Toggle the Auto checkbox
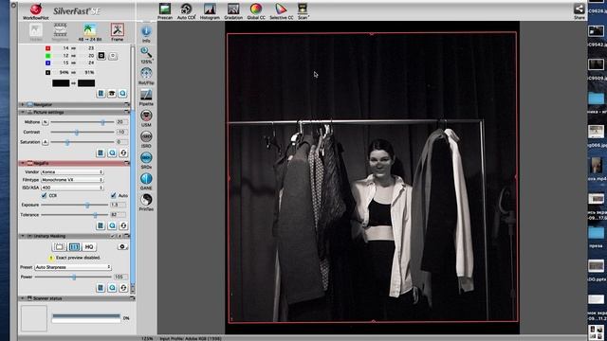The width and height of the screenshot is (607, 341). tap(114, 196)
